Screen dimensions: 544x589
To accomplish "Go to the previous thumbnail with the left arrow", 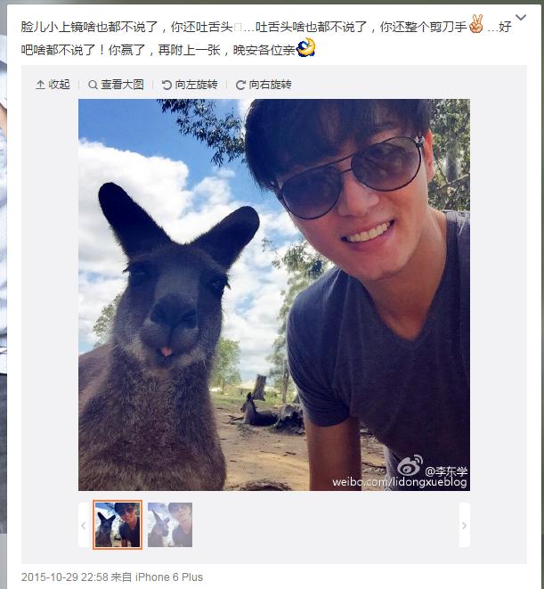I will tap(84, 525).
